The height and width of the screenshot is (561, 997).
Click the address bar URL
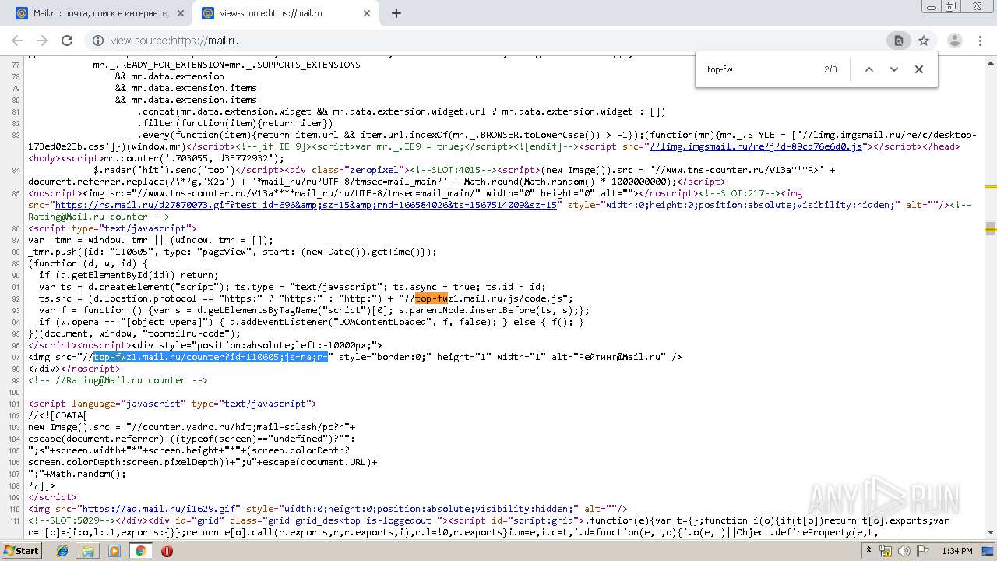pyautogui.click(x=174, y=41)
